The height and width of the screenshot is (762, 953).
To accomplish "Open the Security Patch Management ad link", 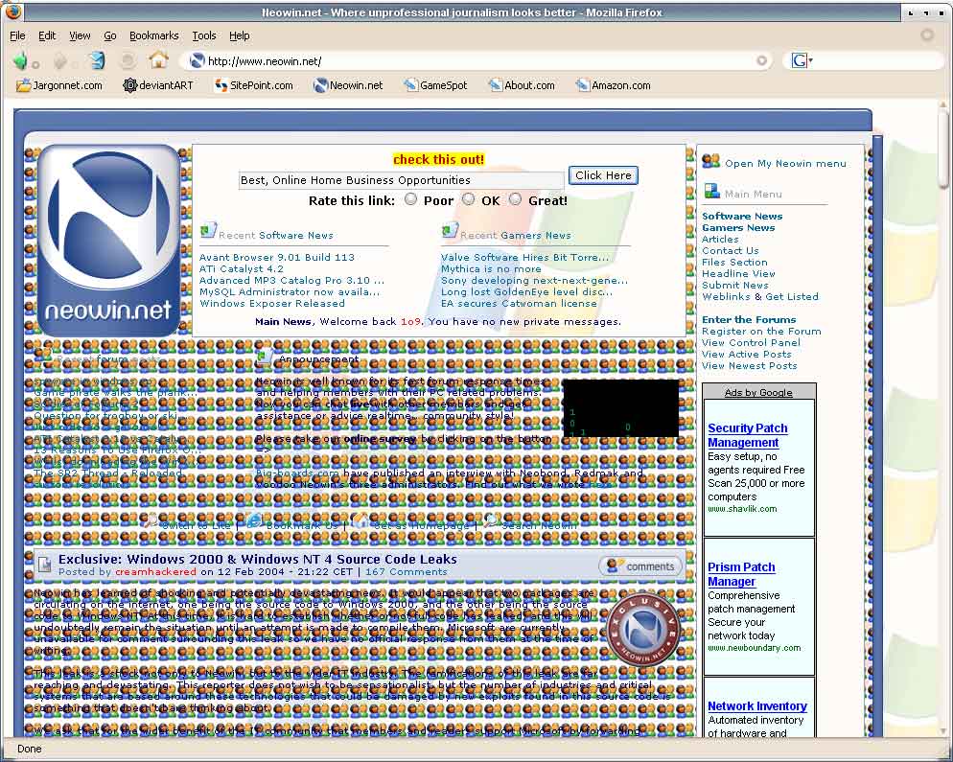I will [x=747, y=435].
